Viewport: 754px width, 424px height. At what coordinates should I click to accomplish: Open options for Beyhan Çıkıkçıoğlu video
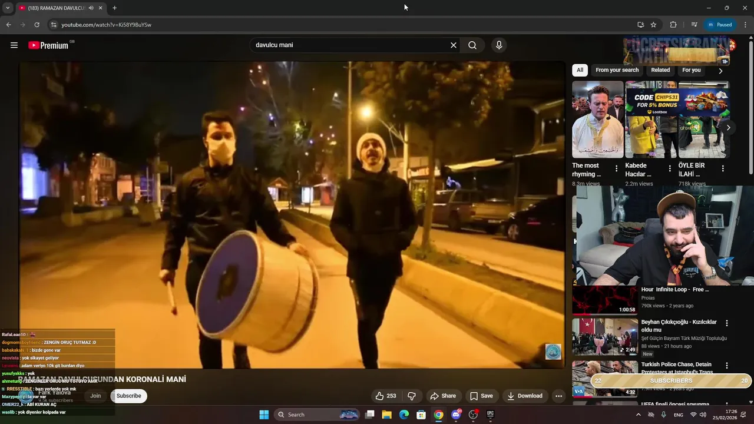click(x=727, y=323)
